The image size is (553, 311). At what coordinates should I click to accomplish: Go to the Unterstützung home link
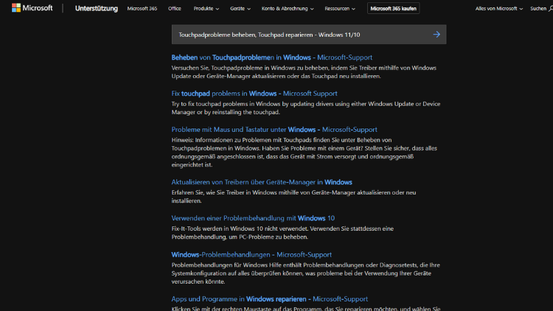pos(95,9)
